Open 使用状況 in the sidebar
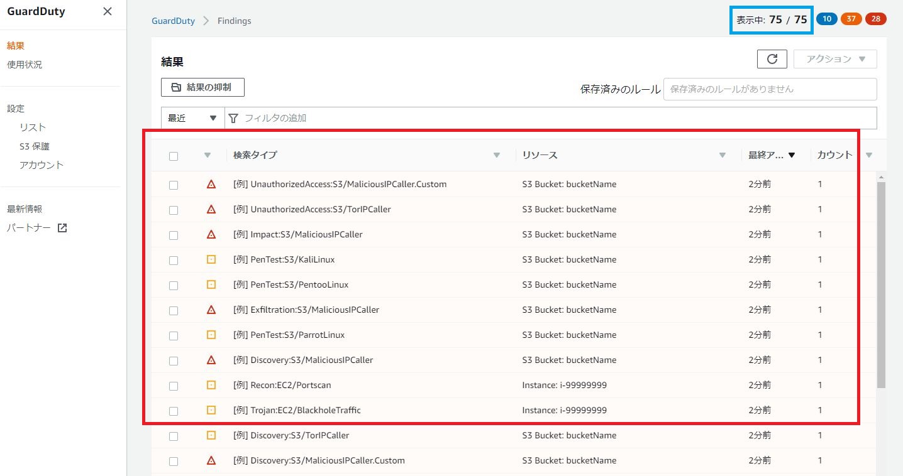The image size is (903, 476). pos(25,65)
